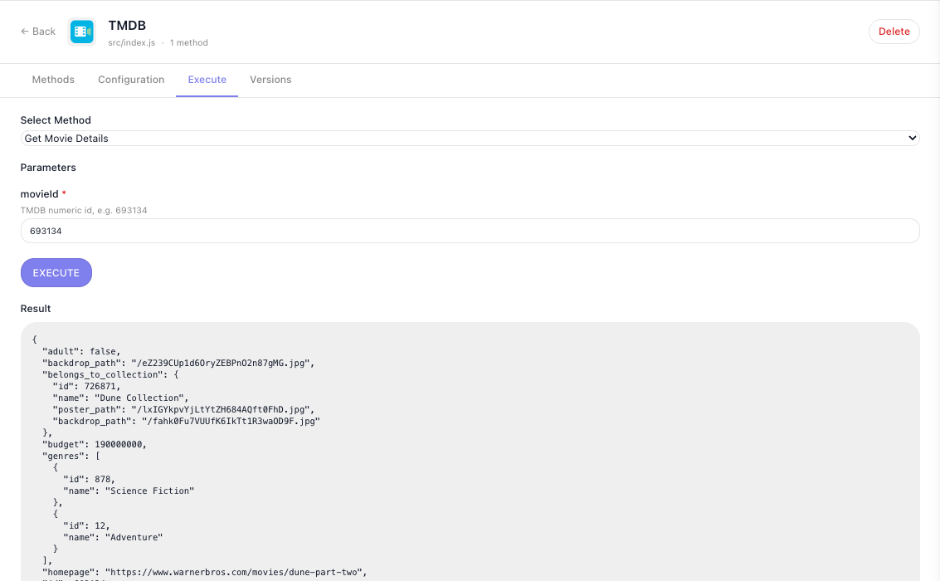940x581 pixels.
Task: Open the Methods tab
Action: pyautogui.click(x=53, y=80)
